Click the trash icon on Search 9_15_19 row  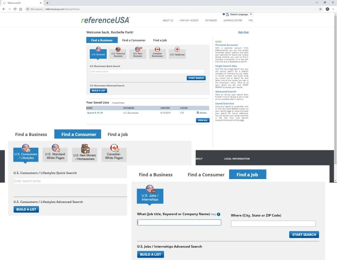pos(198,112)
